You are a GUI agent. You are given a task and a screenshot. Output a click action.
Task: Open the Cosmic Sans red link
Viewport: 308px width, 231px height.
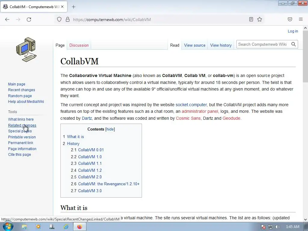click(188, 118)
